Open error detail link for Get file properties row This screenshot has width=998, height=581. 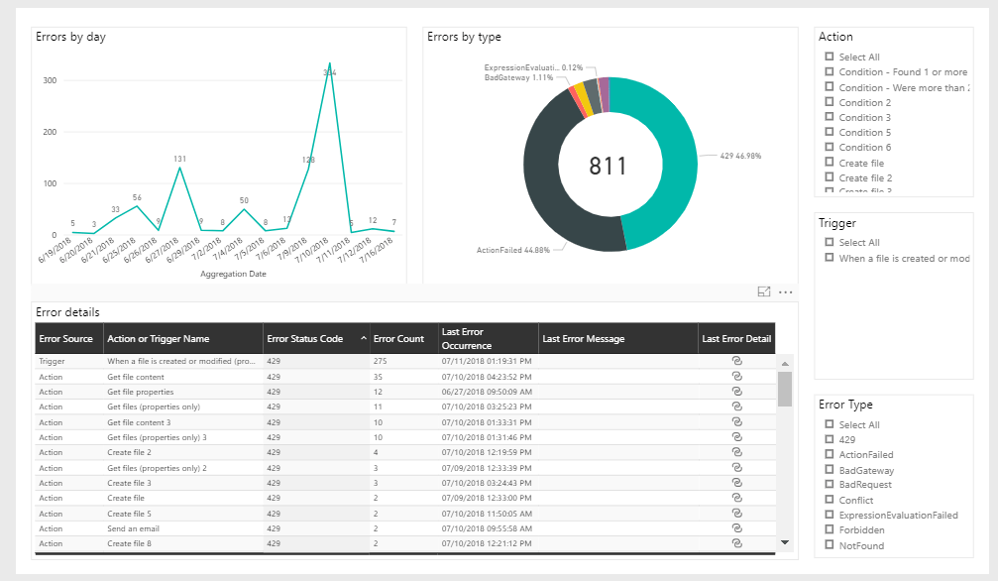[x=737, y=392]
